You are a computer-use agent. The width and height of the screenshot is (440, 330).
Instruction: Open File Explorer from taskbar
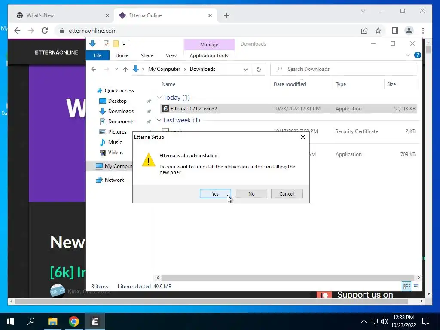tap(52, 321)
